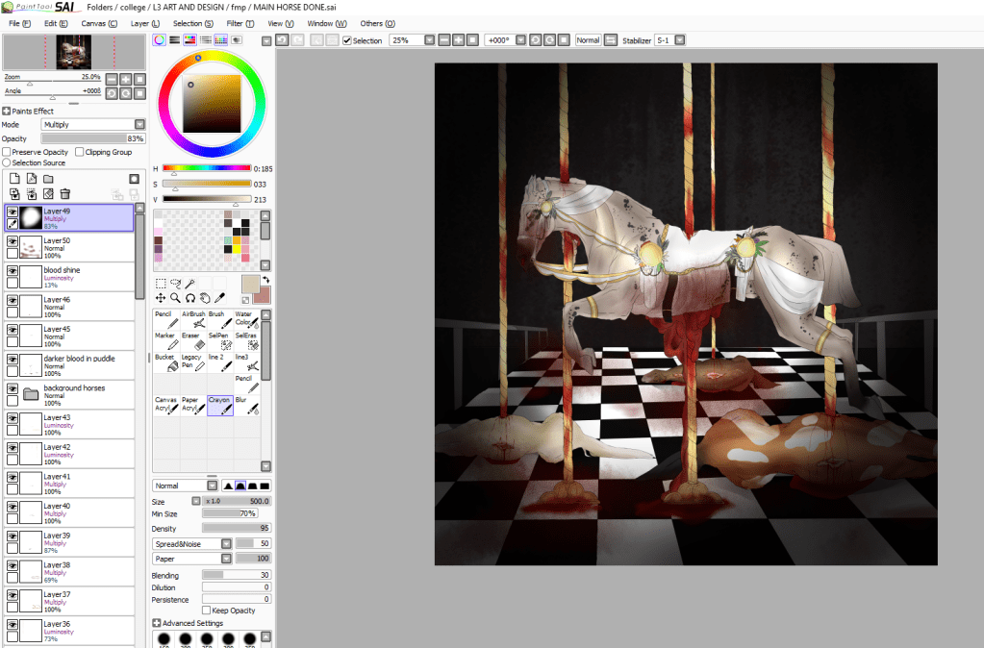984x648 pixels.
Task: Choose the Blur tool
Action: click(252, 404)
